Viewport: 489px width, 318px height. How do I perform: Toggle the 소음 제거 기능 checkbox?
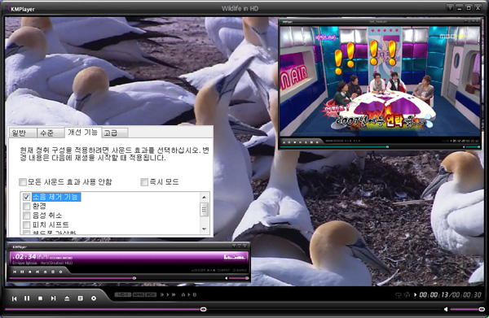27,197
